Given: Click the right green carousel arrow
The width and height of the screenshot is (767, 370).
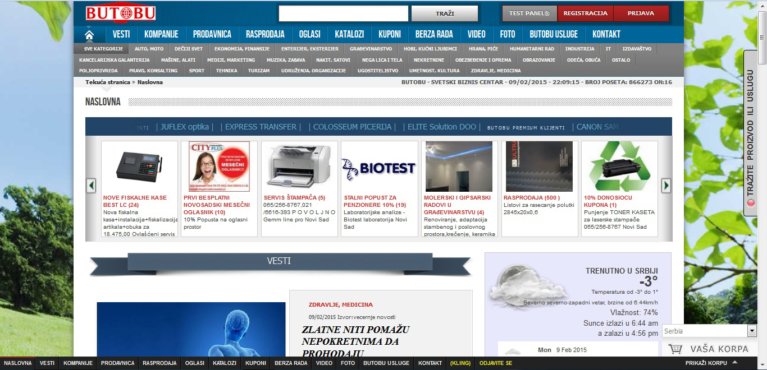Looking at the screenshot, I should [x=665, y=185].
